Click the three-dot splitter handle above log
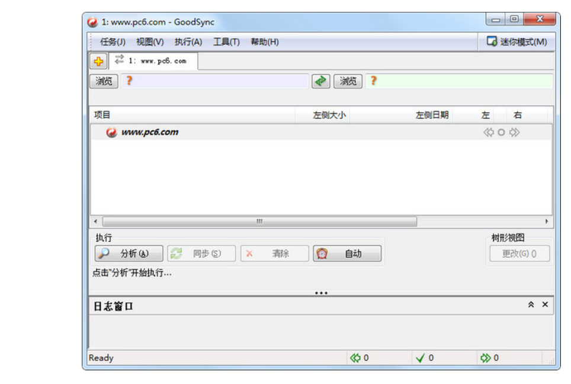Viewport: 571px width, 384px height. pyautogui.click(x=321, y=293)
